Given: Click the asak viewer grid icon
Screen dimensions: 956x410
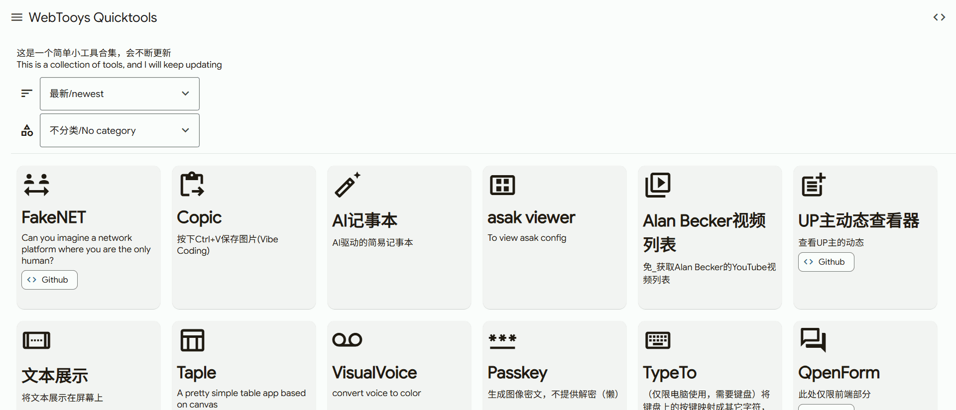Looking at the screenshot, I should (502, 185).
